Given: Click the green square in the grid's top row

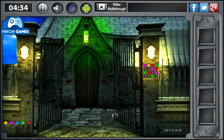Looking at the screenshot, I should click(156, 65).
